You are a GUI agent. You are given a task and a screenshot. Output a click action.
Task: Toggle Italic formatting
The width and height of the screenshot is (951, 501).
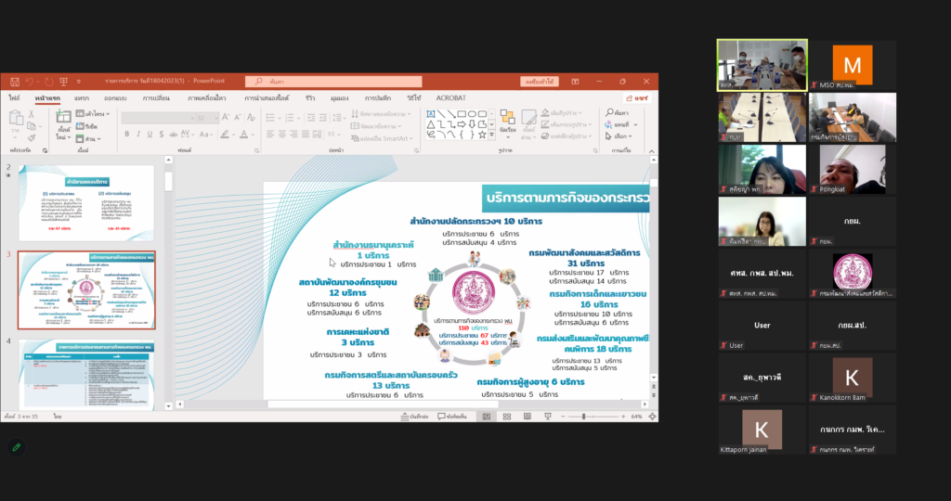[138, 135]
